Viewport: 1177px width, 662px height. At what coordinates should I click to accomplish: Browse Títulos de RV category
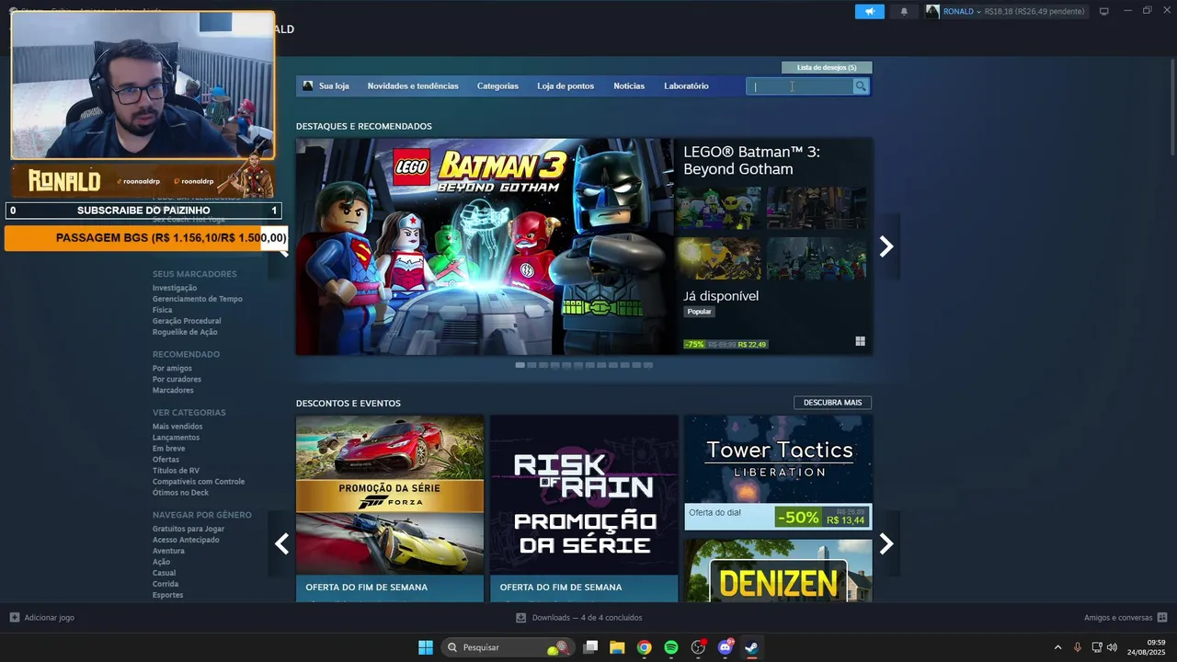(176, 471)
